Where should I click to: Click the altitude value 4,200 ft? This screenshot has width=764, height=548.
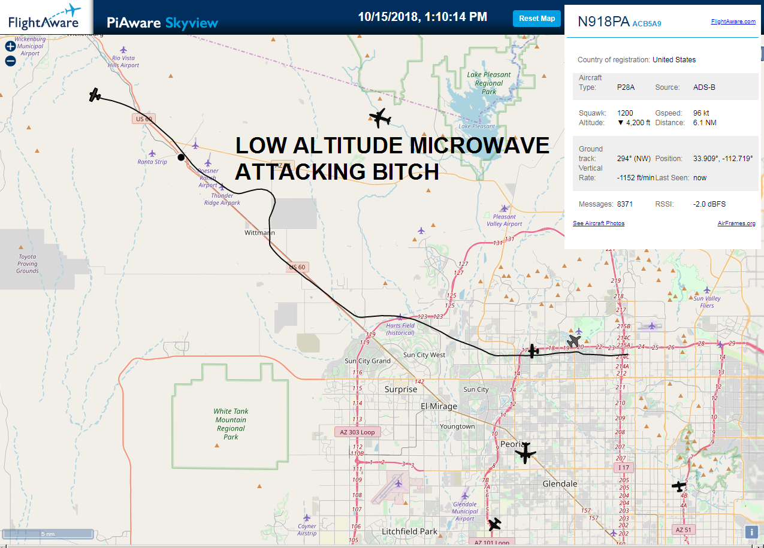[634, 123]
